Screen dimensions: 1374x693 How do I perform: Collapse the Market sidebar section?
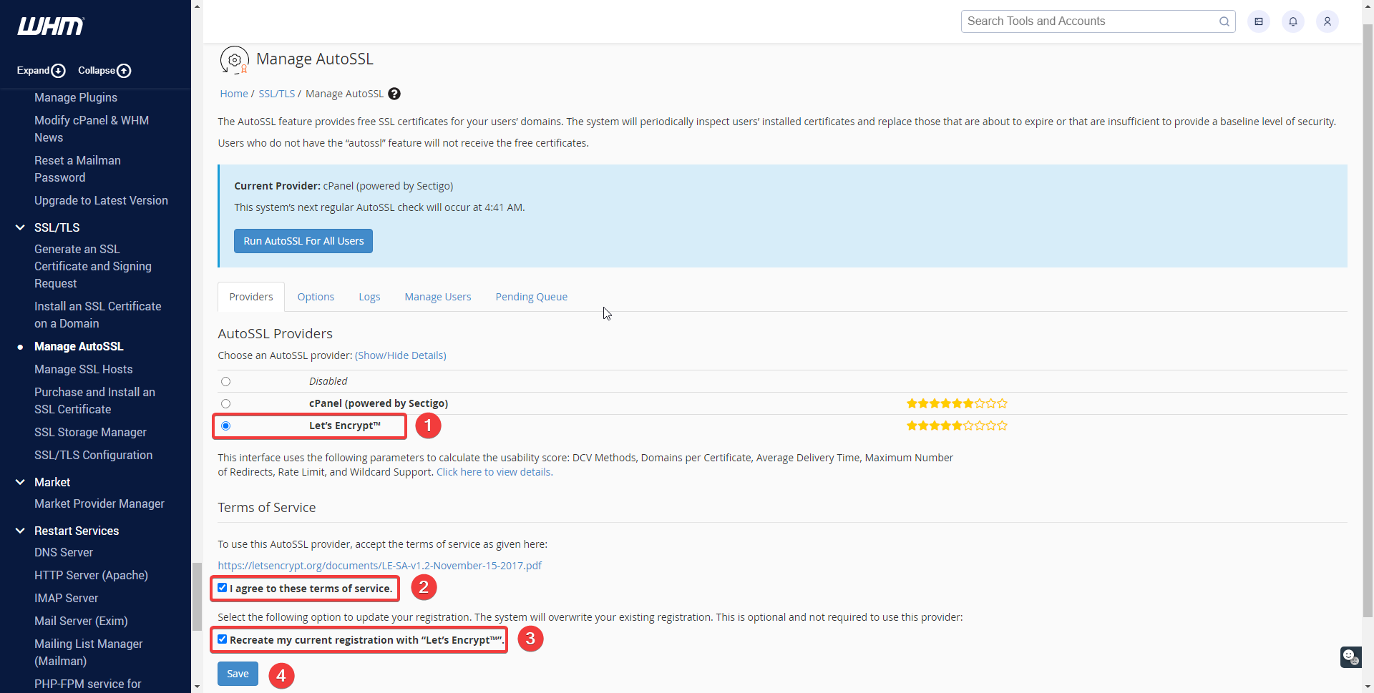(x=20, y=482)
